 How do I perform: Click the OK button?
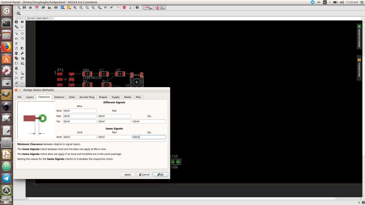pos(160,175)
